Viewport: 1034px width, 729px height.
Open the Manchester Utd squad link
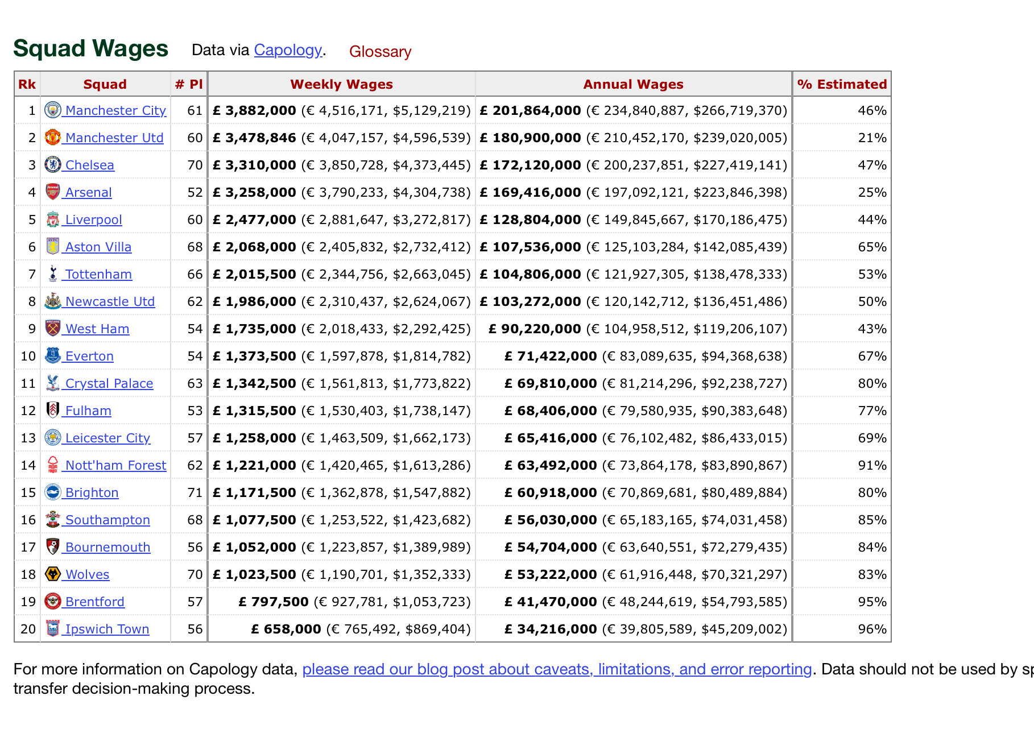114,138
